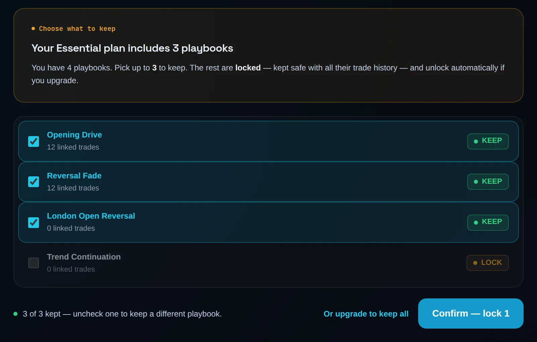Check the Trend Continuation checkbox
Screen dimensions: 537x342
(x=34, y=263)
